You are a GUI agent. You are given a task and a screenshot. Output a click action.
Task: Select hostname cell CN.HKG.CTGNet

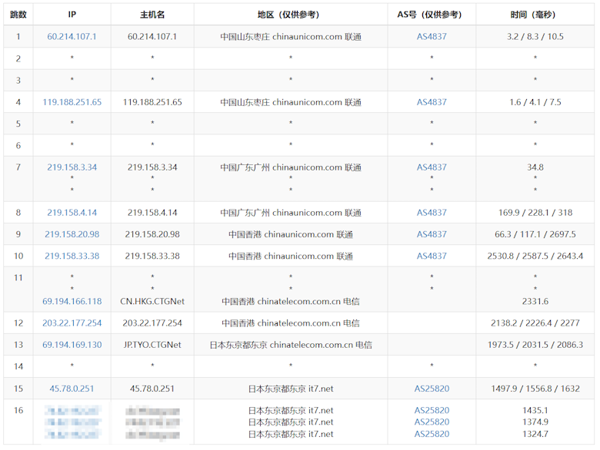coord(152,301)
